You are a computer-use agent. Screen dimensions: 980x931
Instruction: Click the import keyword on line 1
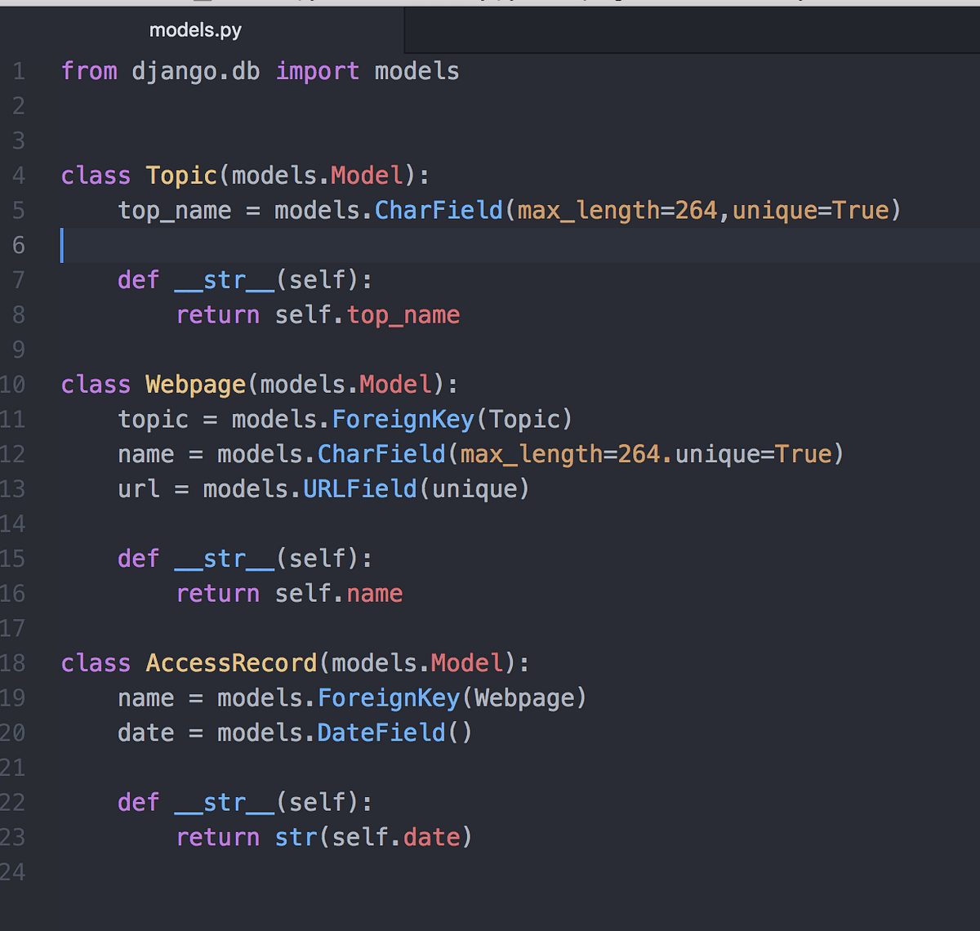coord(317,71)
